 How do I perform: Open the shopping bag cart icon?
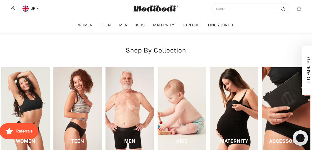[299, 9]
